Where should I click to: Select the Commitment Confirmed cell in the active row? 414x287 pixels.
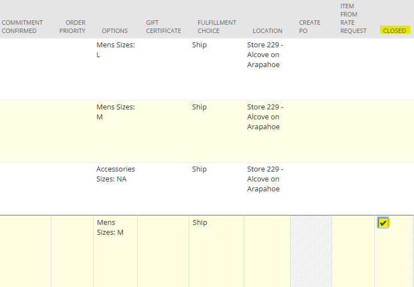pos(25,251)
